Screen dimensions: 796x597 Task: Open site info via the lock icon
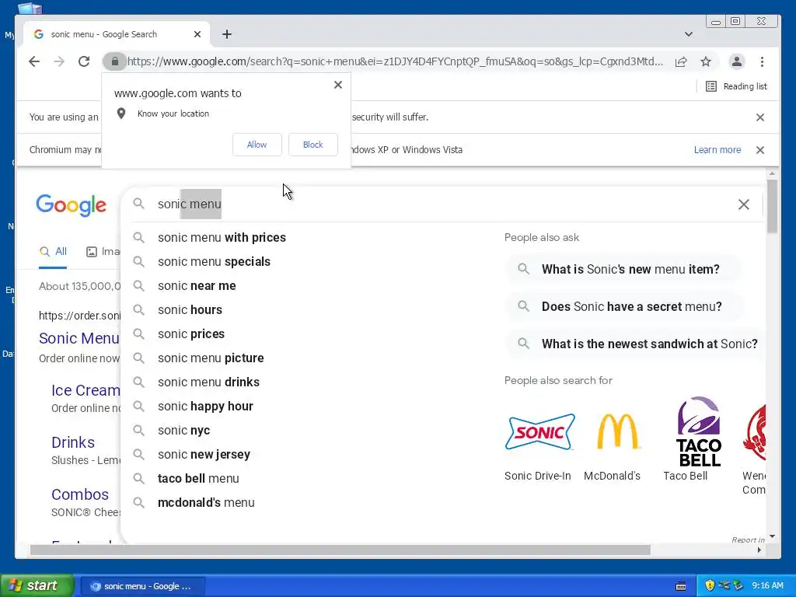click(x=115, y=61)
